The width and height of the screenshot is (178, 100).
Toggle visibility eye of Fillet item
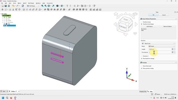click(x=4, y=24)
